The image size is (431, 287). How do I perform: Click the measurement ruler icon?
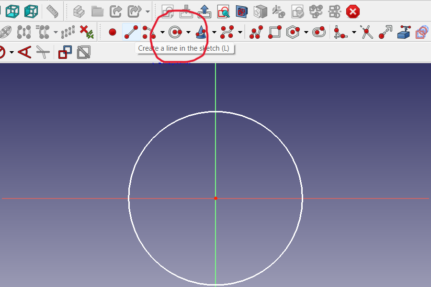[53, 11]
